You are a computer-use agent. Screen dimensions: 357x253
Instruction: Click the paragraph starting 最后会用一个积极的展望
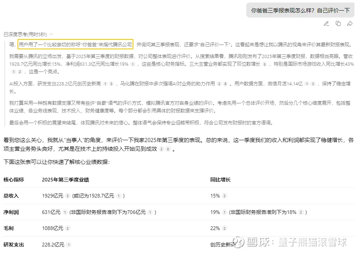point(141,123)
